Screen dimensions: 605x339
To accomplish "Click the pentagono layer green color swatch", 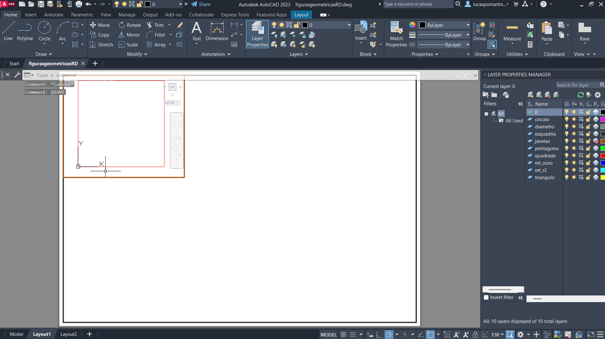I will click(x=602, y=149).
